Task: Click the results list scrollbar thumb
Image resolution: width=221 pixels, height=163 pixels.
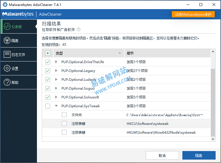Action: tap(213, 103)
